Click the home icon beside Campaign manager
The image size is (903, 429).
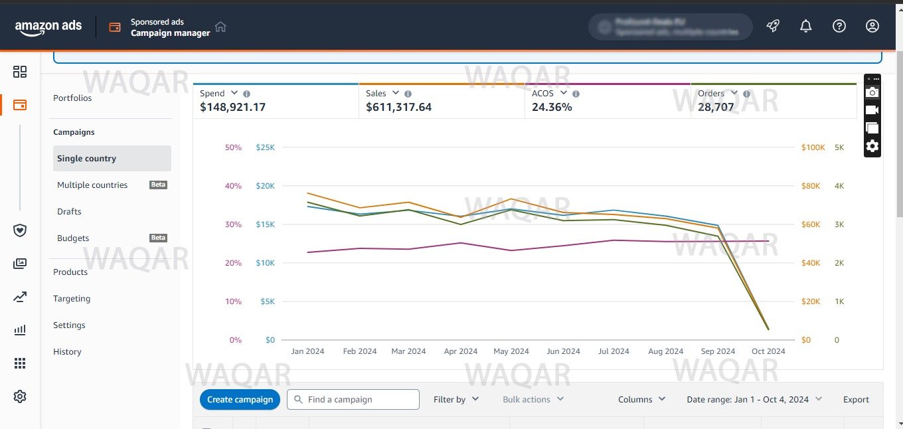[x=220, y=27]
